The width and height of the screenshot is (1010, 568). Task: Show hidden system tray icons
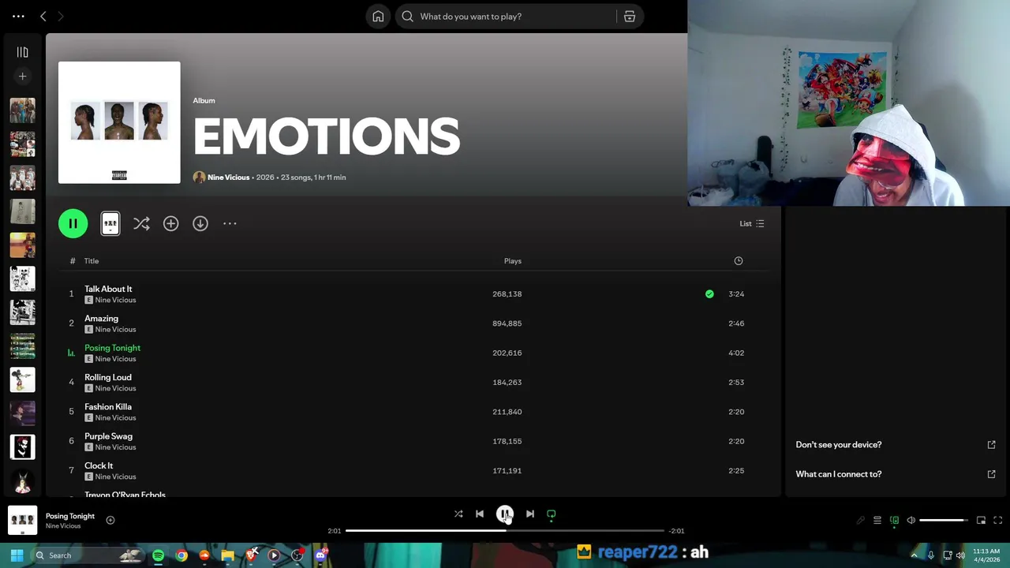click(915, 555)
